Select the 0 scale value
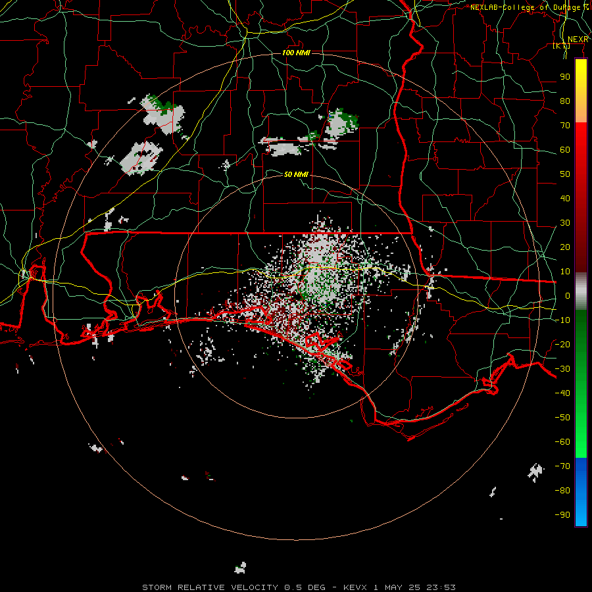The image size is (592, 592). click(568, 295)
